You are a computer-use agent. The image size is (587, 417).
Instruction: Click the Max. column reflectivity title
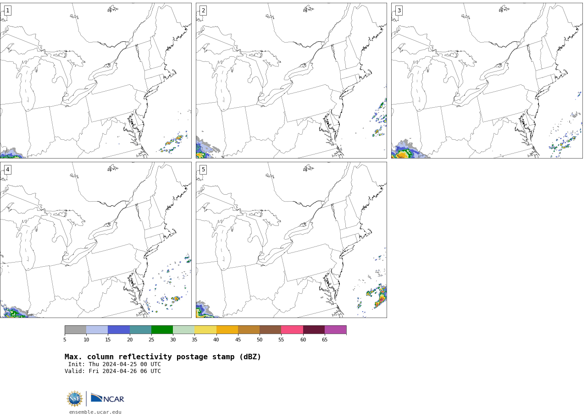click(x=163, y=357)
